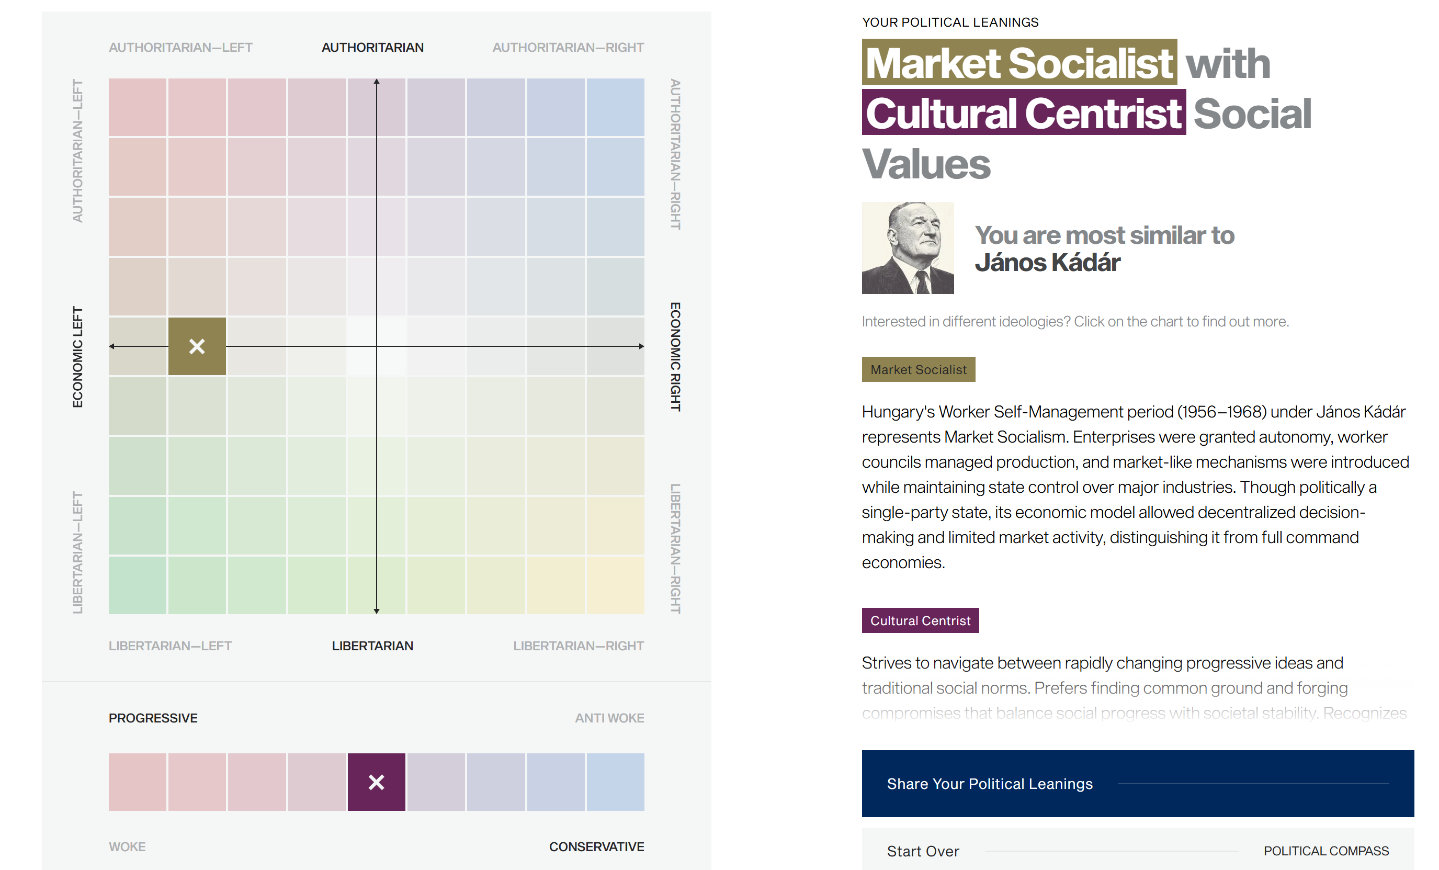This screenshot has height=870, width=1439.
Task: Click the POLITICAL COMPASS label
Action: 1325,851
